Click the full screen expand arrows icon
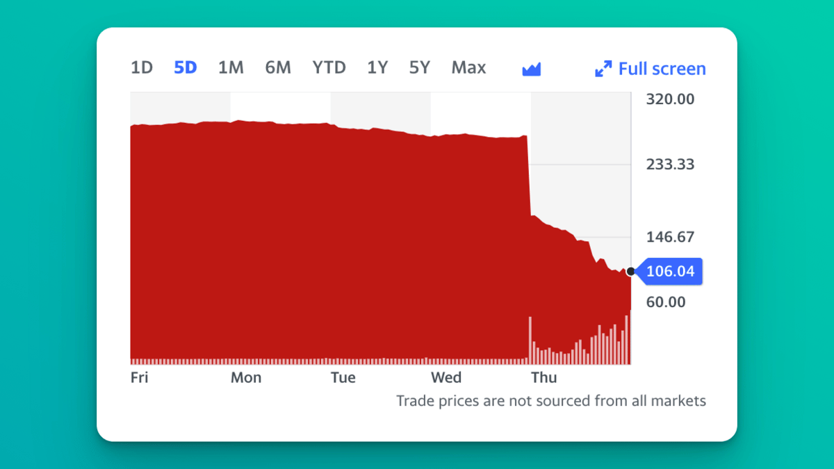 (x=604, y=68)
